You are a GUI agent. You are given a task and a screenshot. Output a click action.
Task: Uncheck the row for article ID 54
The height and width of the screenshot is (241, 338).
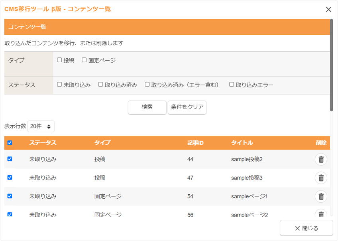click(x=10, y=196)
